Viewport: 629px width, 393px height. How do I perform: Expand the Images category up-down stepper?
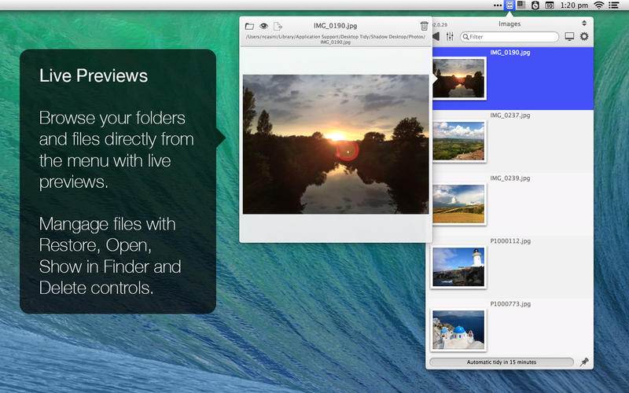coord(584,24)
